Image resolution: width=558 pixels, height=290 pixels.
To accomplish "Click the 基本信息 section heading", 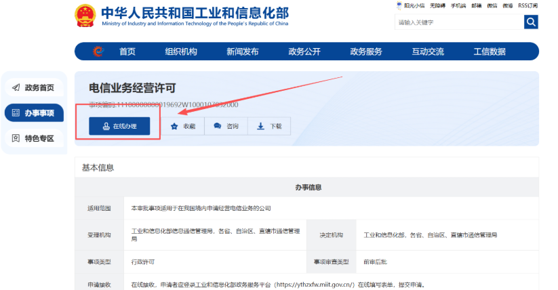I will click(x=98, y=167).
